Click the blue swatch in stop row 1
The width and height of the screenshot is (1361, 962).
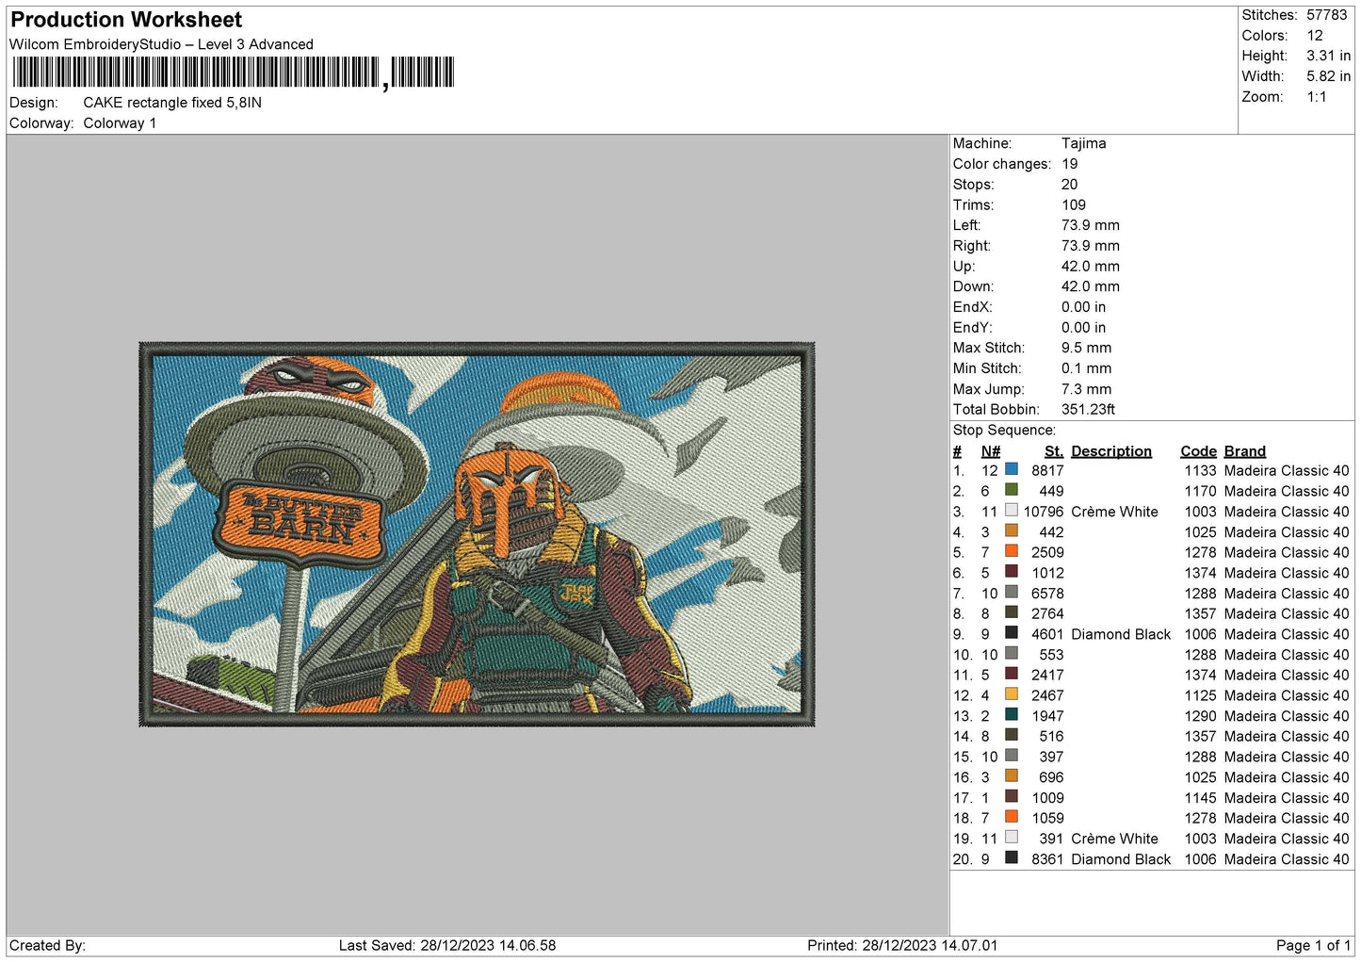click(1012, 469)
